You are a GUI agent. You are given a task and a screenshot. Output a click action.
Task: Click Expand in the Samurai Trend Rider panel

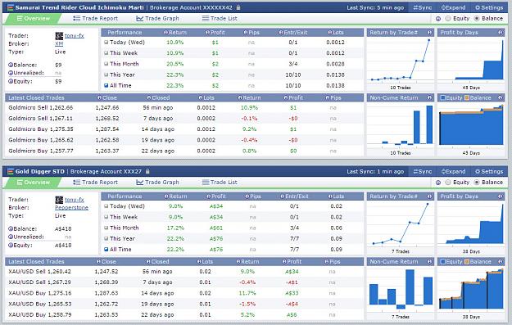coord(453,7)
